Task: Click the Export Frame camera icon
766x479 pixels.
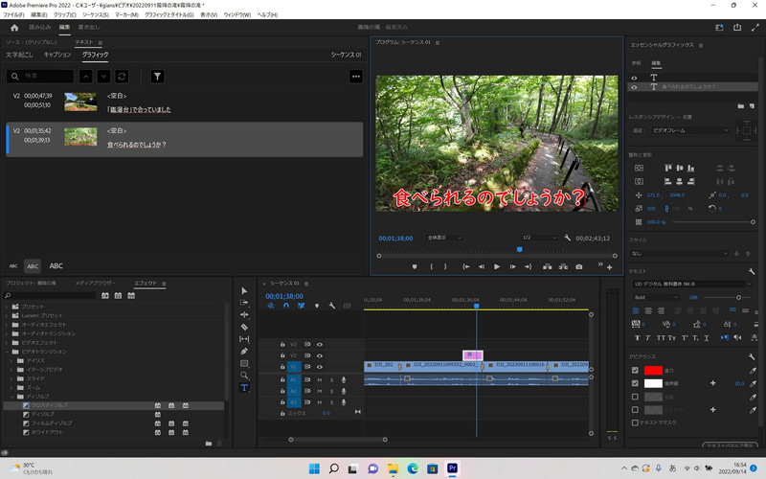Action: [578, 266]
